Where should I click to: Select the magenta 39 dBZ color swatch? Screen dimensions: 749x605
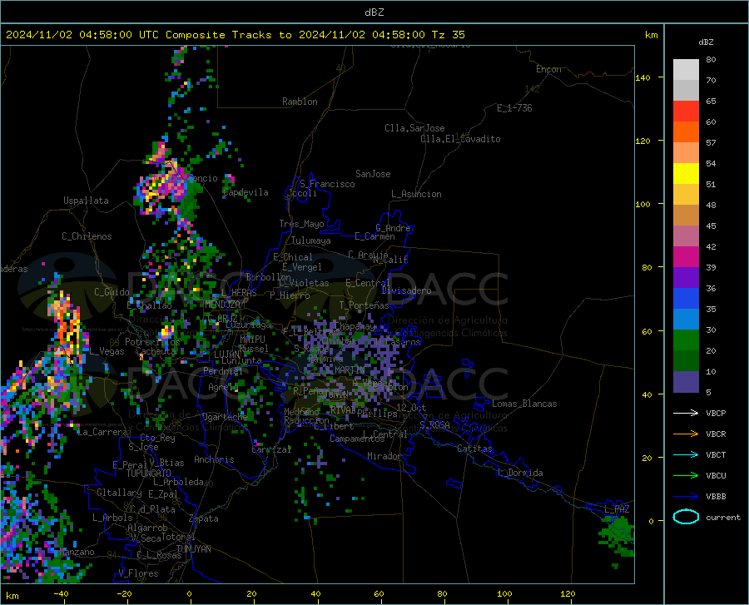tap(686, 257)
